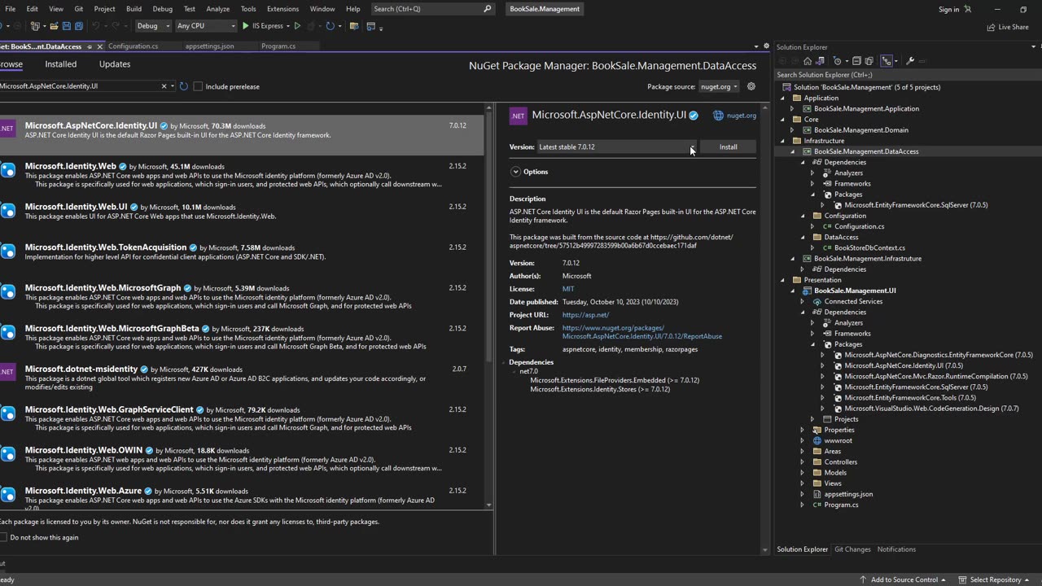Click the Open File folder icon
Screen dimensions: 1042x586
coord(54,26)
